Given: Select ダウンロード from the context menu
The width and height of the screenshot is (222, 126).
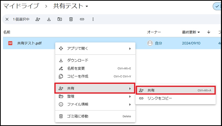Looking at the screenshot, I should [x=78, y=60].
